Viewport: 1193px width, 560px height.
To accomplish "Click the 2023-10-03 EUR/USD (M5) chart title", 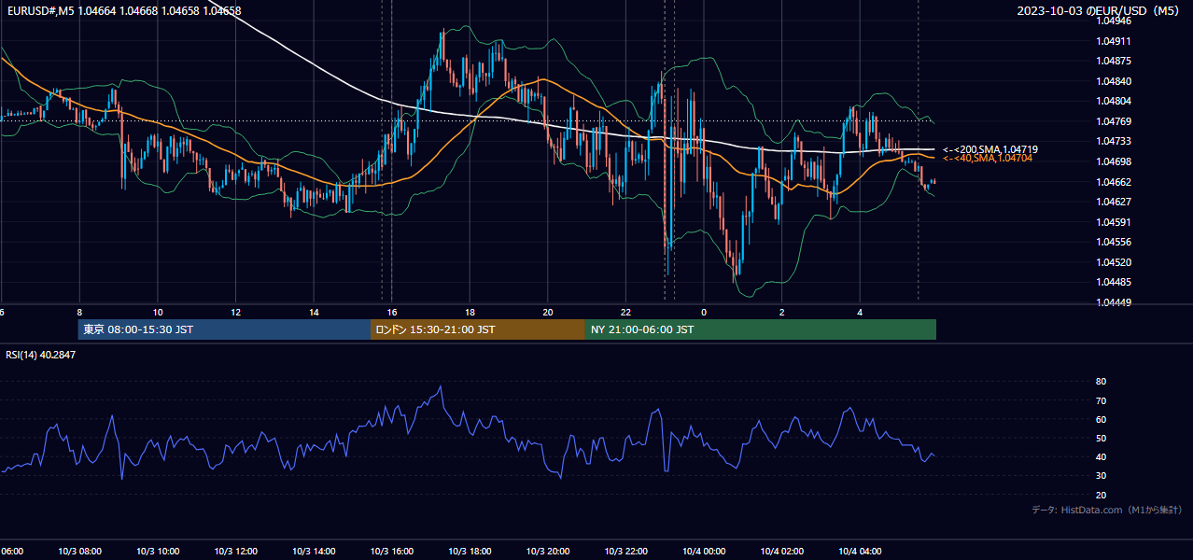I will click(1097, 11).
